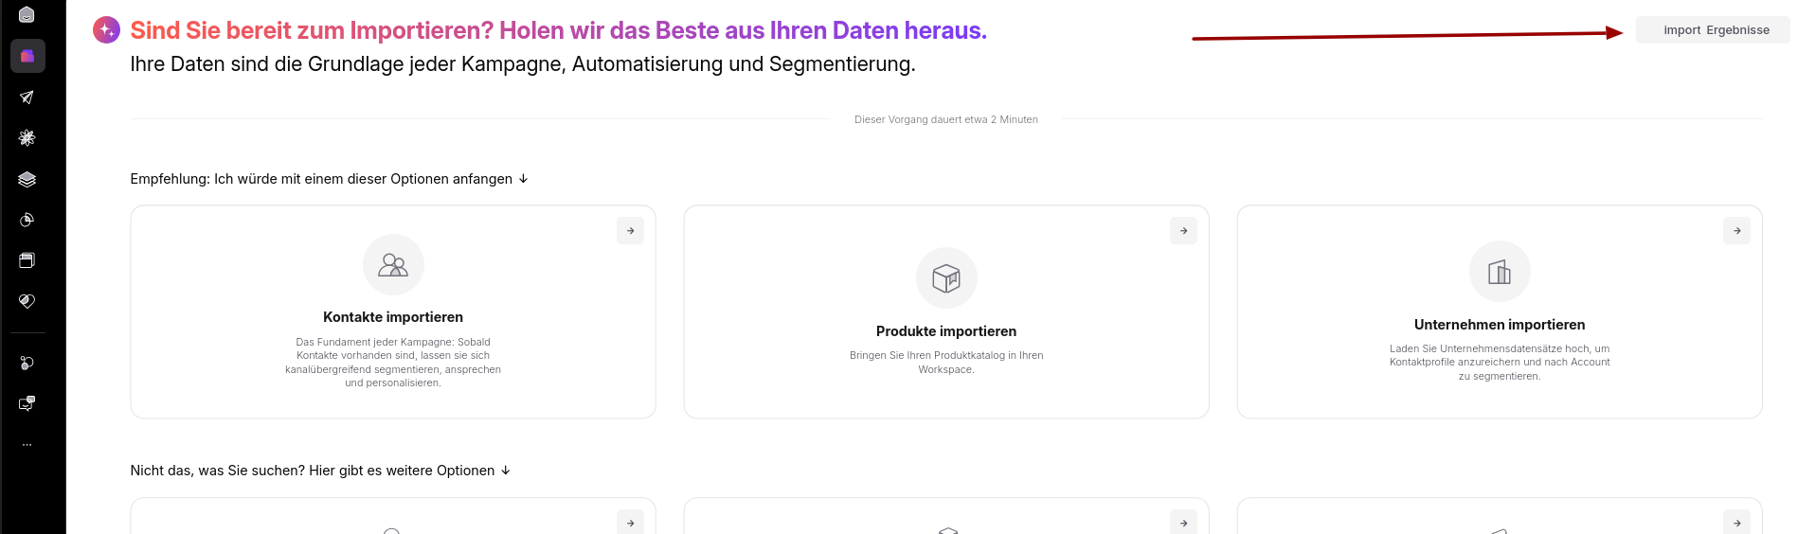
Task: Open the window panels icon in sidebar
Action: point(27,260)
